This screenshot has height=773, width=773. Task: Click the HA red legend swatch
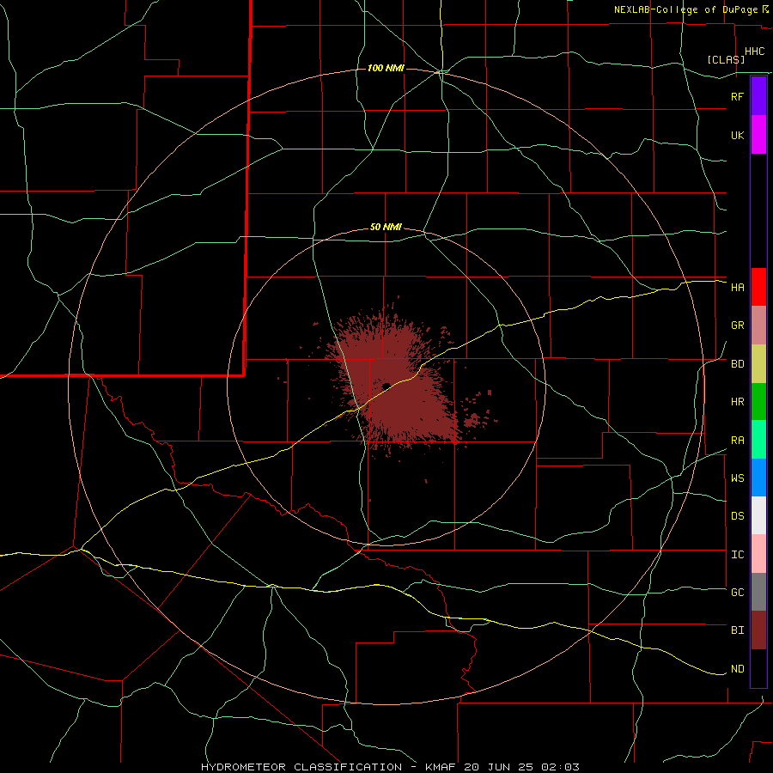758,287
